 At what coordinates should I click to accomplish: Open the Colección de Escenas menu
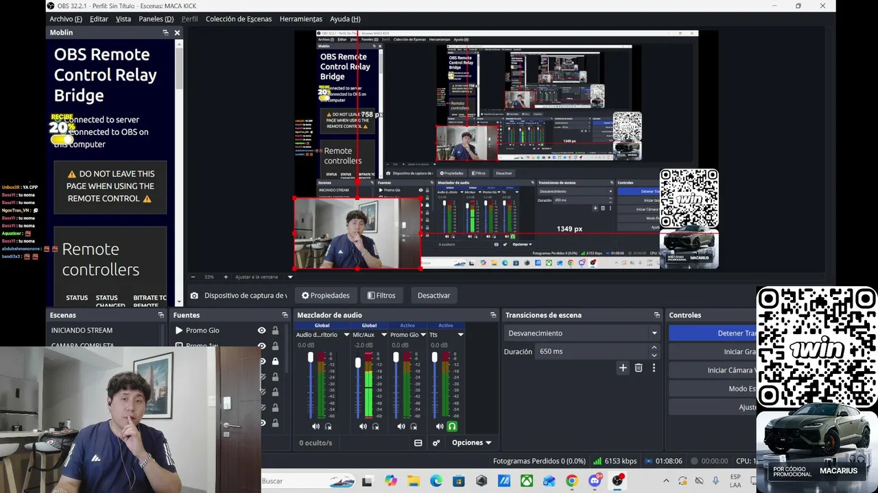coord(239,19)
